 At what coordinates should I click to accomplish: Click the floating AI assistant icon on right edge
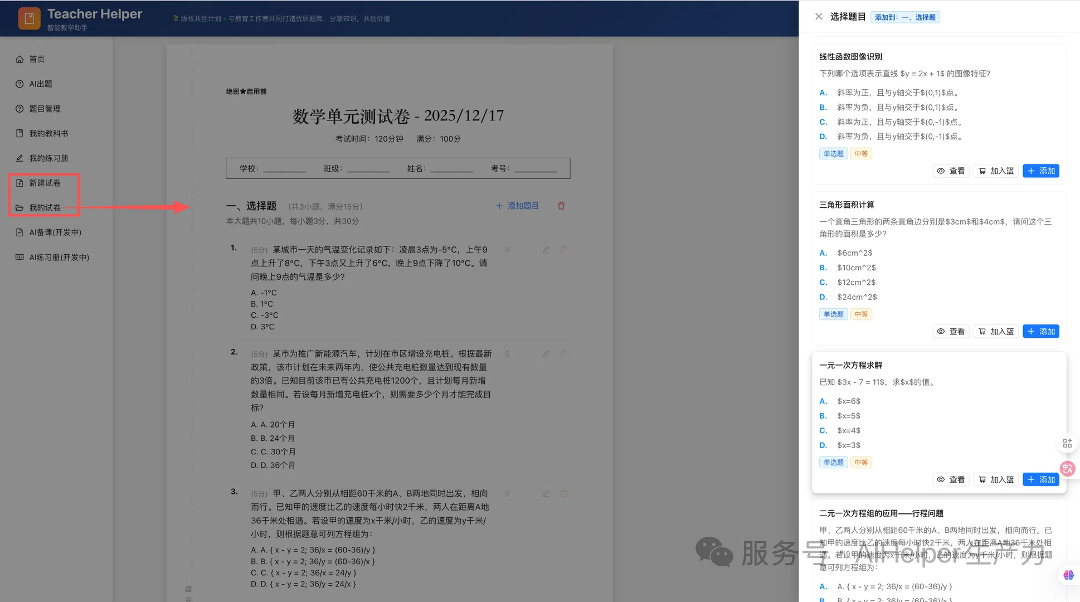click(1067, 469)
